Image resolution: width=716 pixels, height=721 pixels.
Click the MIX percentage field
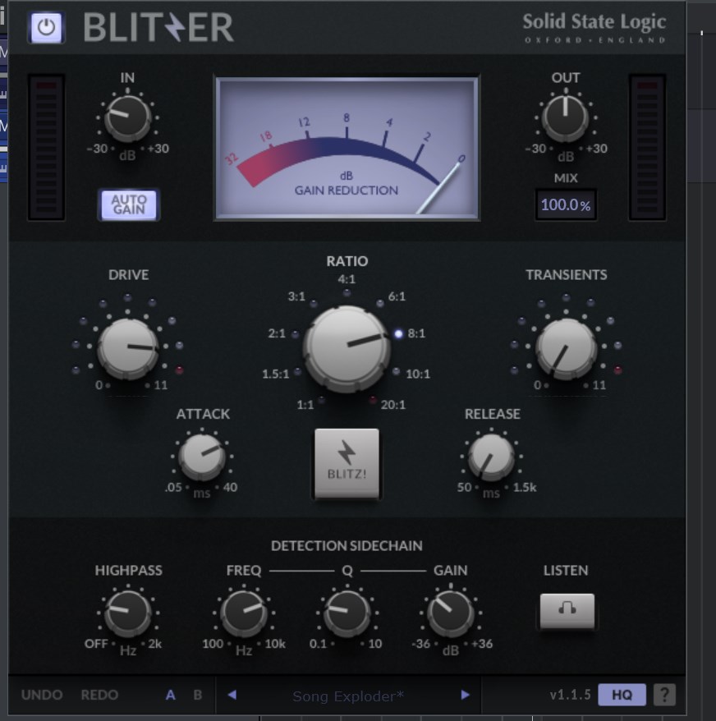pos(566,205)
